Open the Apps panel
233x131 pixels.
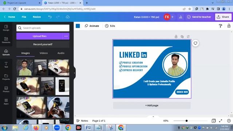6,102
